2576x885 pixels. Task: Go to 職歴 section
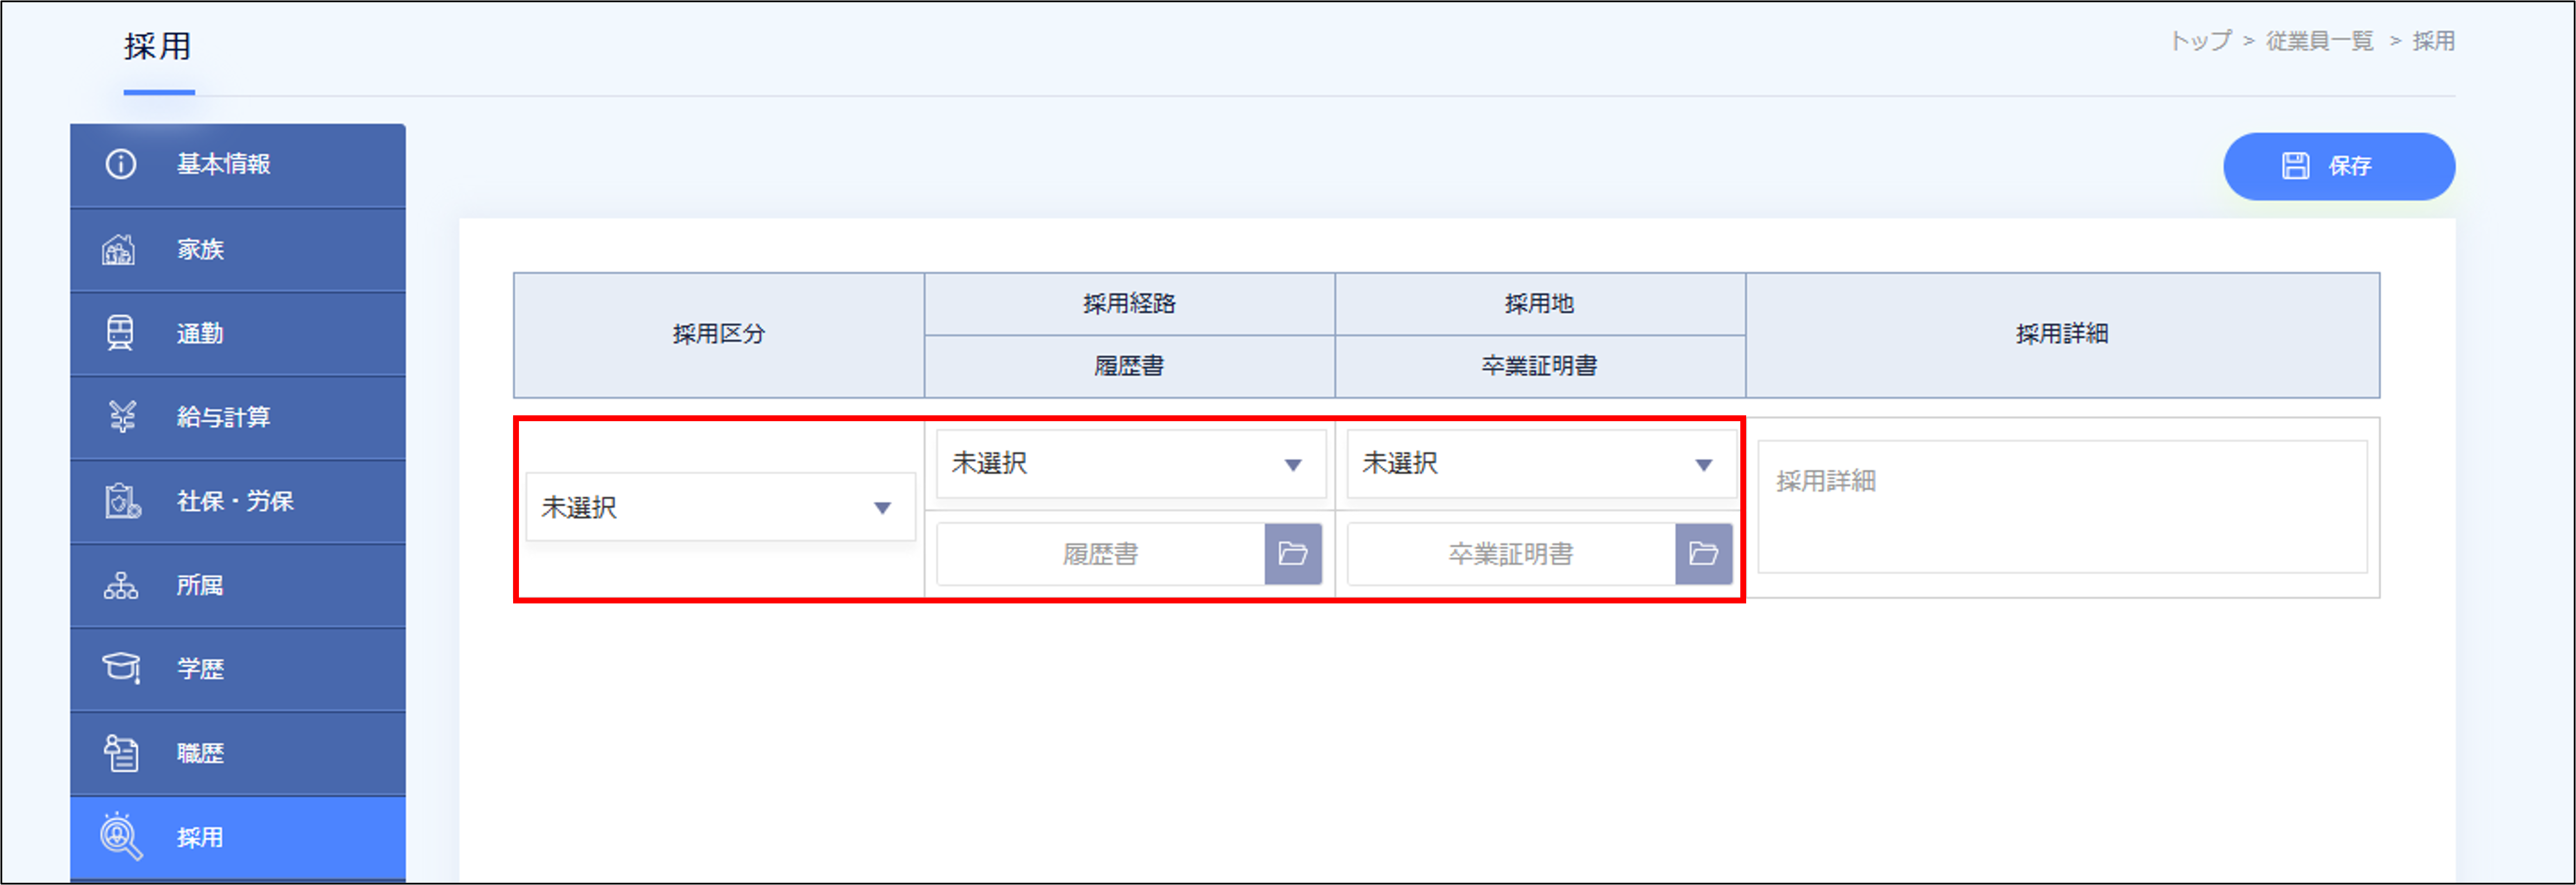(238, 754)
